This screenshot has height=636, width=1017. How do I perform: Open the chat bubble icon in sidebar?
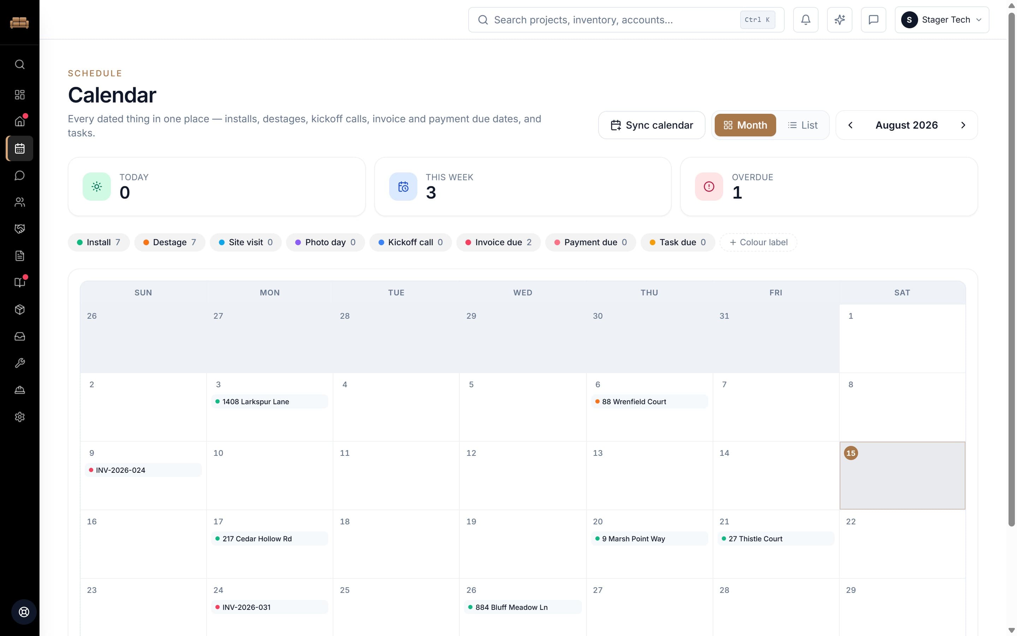click(x=20, y=175)
